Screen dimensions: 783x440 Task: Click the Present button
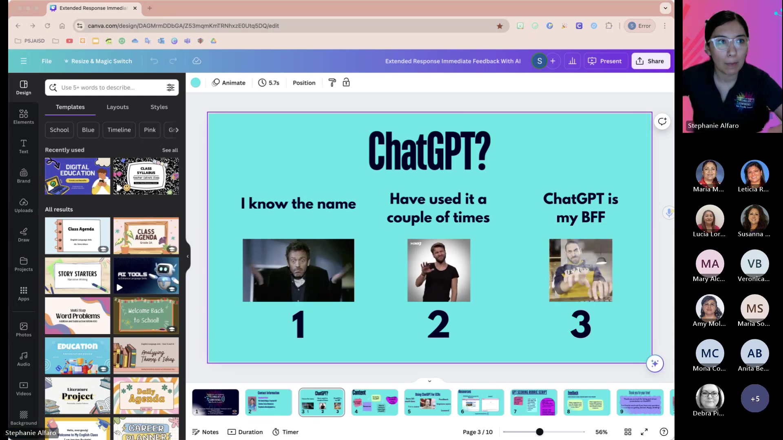click(605, 61)
